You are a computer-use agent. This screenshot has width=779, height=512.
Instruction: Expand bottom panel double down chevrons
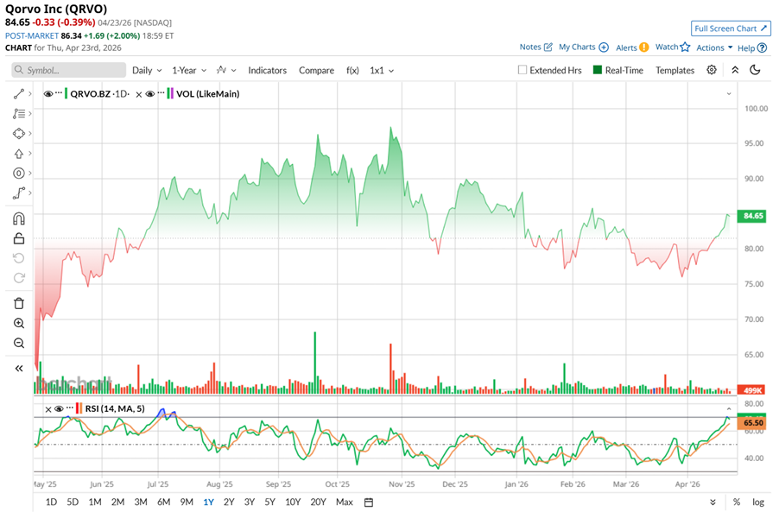712,502
